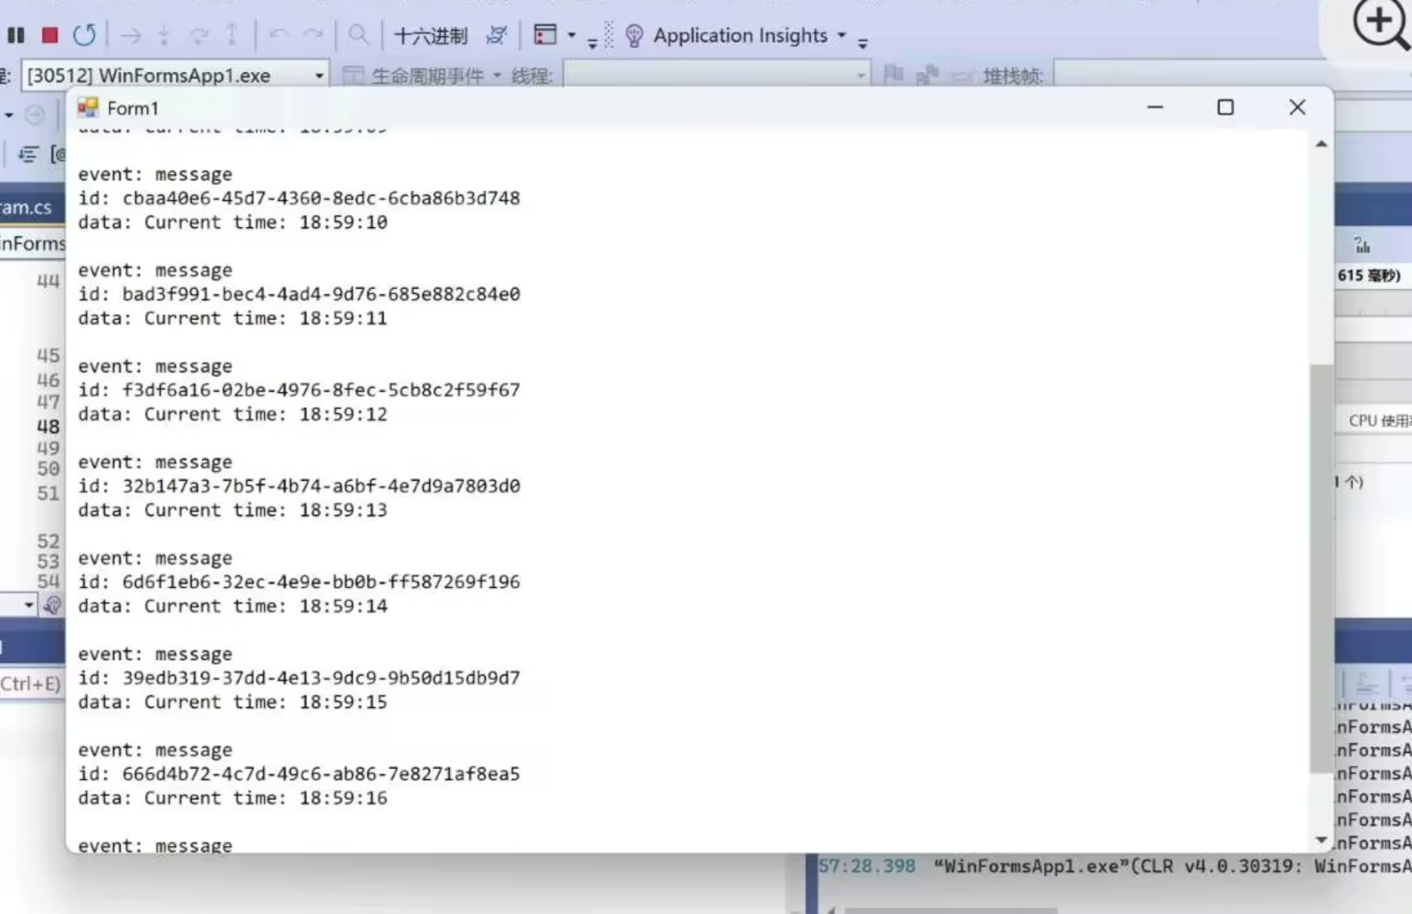1412x914 pixels.
Task: Click line number 48 in the editor
Action: [48, 426]
